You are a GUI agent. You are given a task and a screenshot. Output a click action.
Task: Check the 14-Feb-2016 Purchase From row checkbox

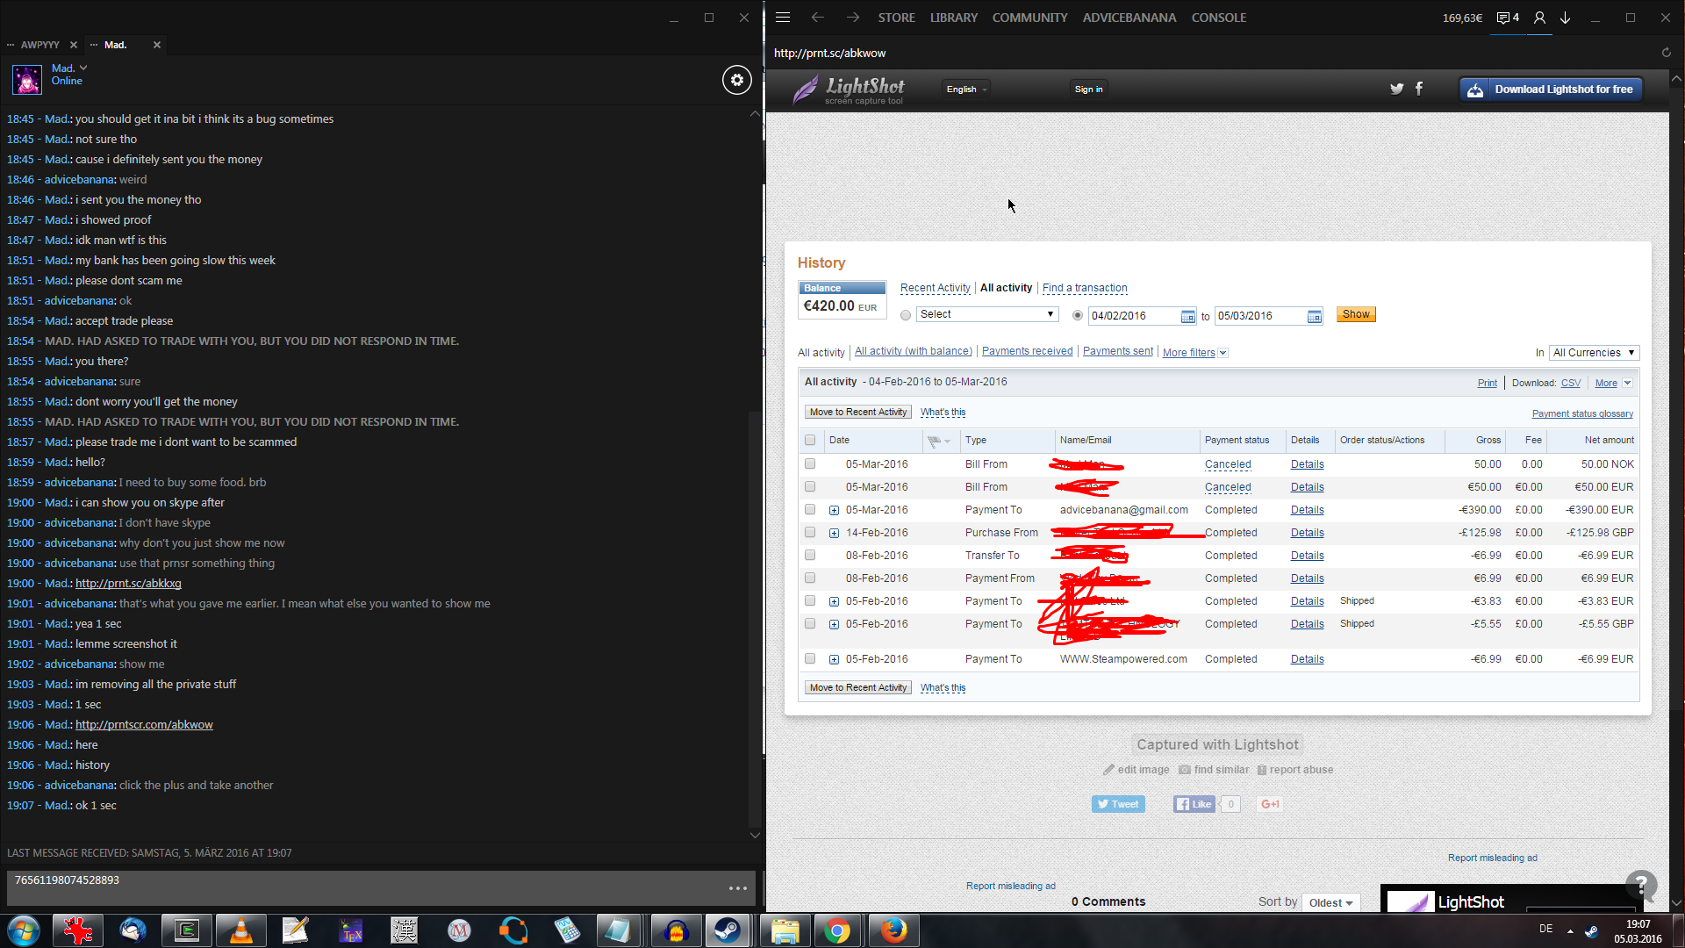pyautogui.click(x=810, y=533)
